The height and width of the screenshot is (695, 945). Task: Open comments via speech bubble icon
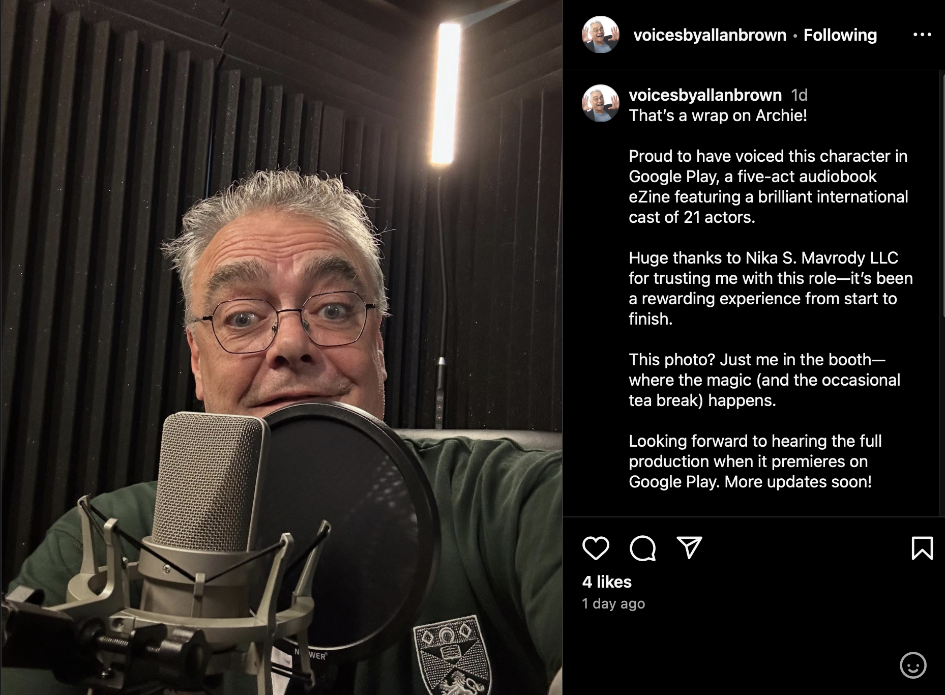click(x=642, y=548)
